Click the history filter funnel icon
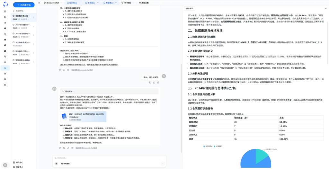 click(x=13, y=11)
